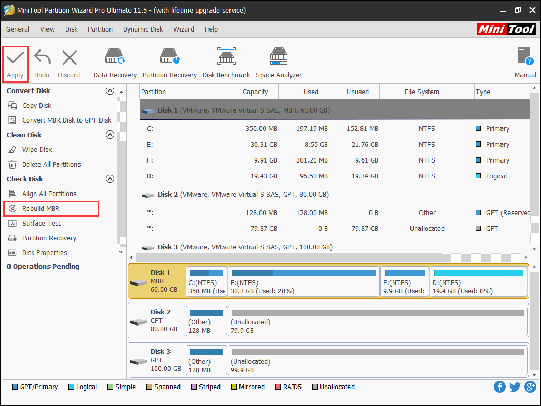Click the Logical legend color swatch

71,387
